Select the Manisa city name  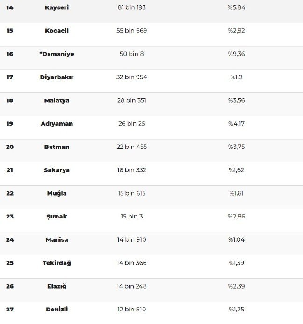(57, 239)
